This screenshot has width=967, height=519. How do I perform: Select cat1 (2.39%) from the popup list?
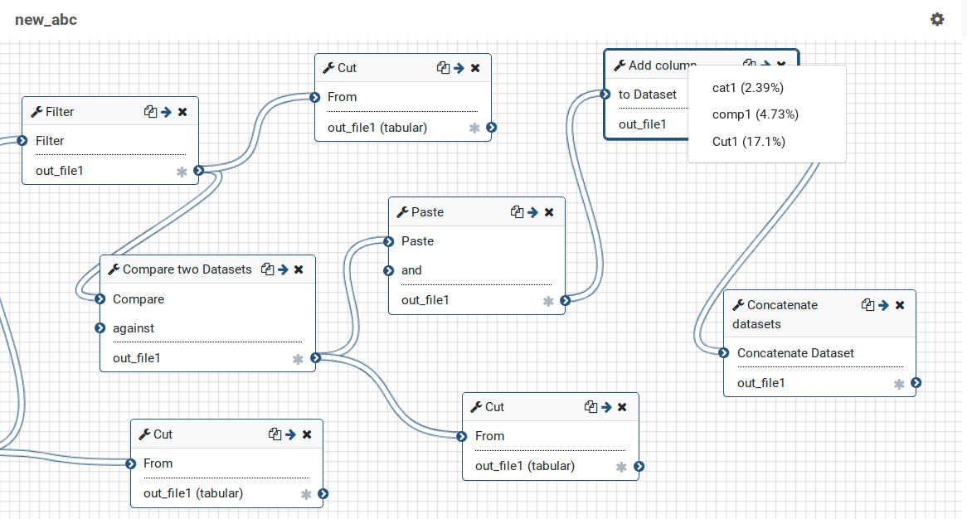point(747,87)
